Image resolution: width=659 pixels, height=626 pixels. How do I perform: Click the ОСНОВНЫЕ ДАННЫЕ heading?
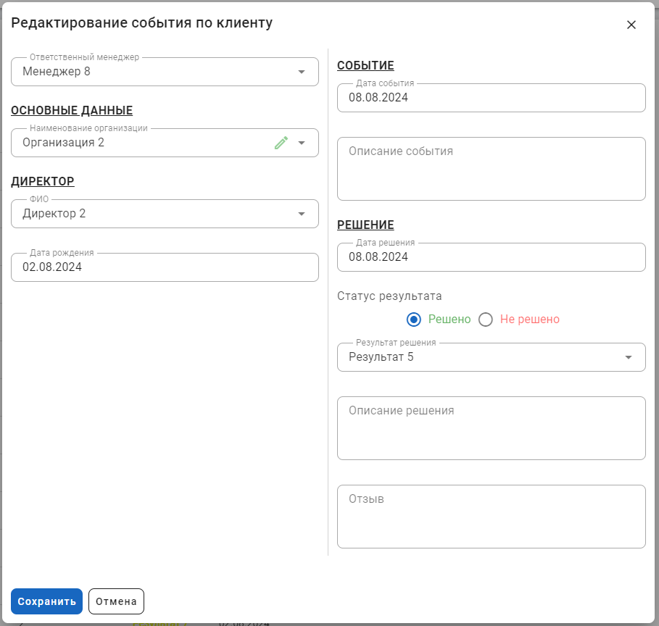tap(72, 111)
